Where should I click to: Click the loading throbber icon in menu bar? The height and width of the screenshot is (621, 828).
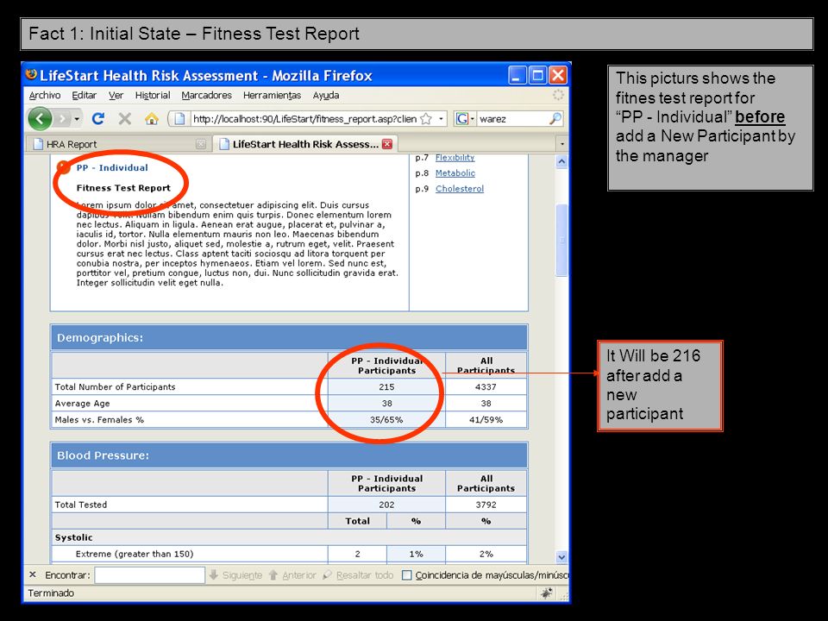(x=558, y=95)
